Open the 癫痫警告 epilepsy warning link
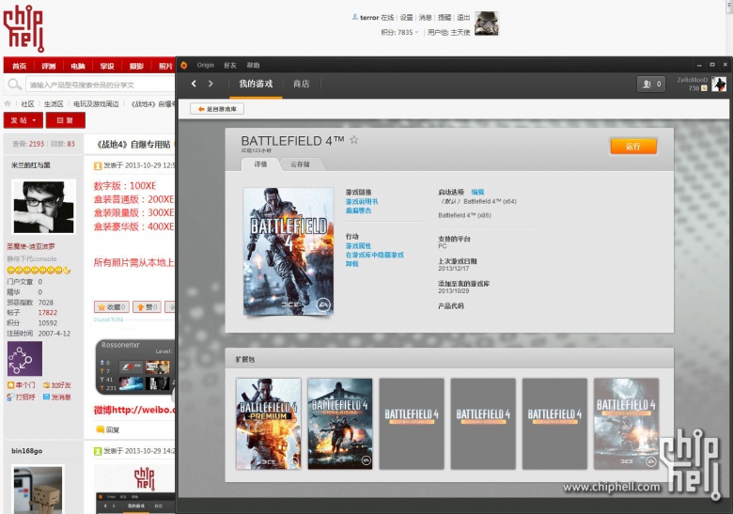733x514 pixels. (358, 210)
